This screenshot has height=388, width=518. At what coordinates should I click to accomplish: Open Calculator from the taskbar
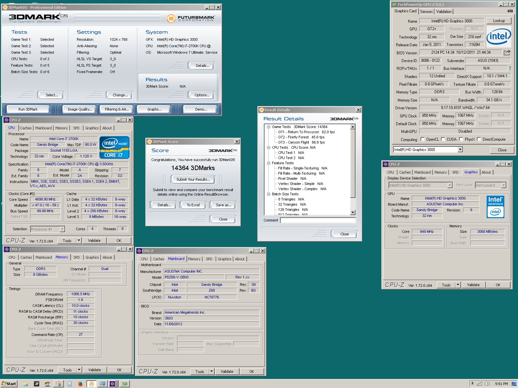pos(70,384)
